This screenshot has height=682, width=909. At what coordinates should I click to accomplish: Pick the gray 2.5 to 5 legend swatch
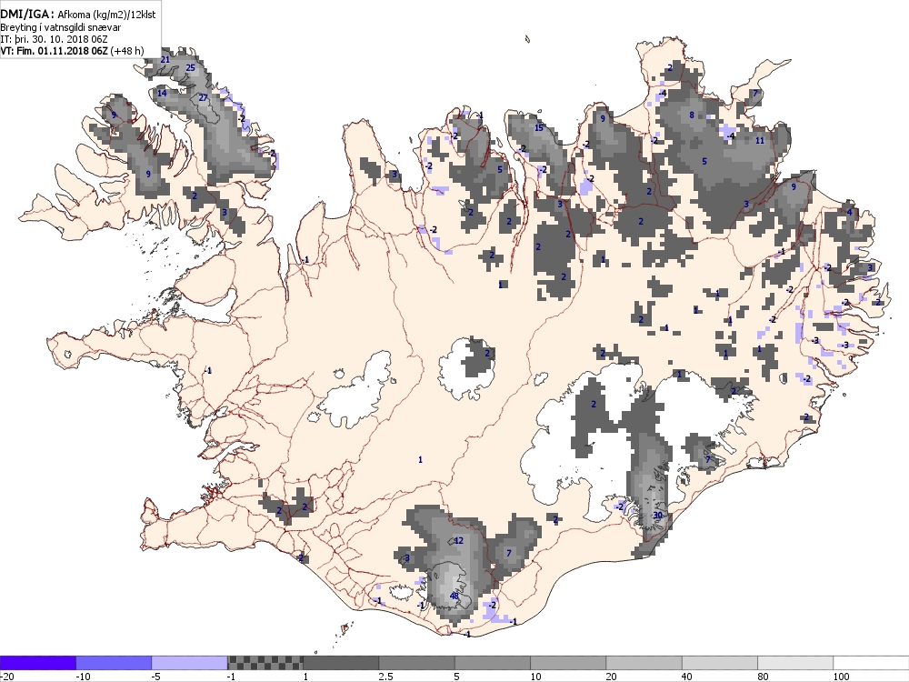pos(417,662)
